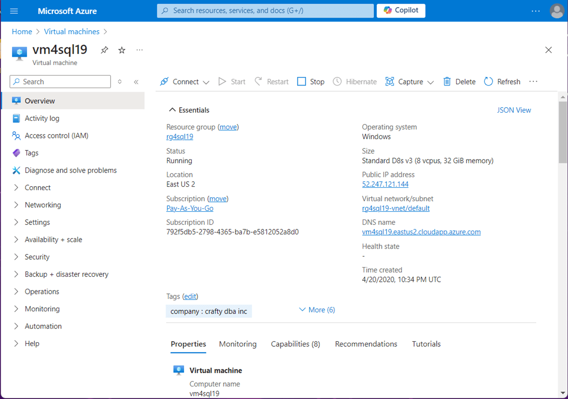
Task: Switch to the Capabilities (8) tab
Action: (296, 344)
